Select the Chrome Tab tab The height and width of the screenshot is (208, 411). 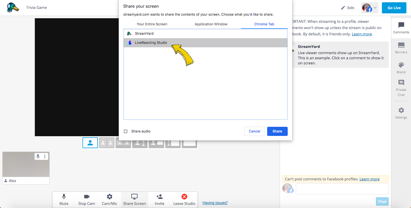(264, 24)
